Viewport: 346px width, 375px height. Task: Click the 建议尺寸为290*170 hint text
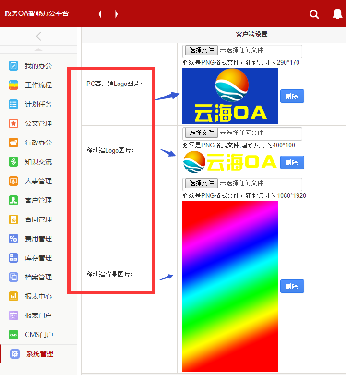point(273,62)
